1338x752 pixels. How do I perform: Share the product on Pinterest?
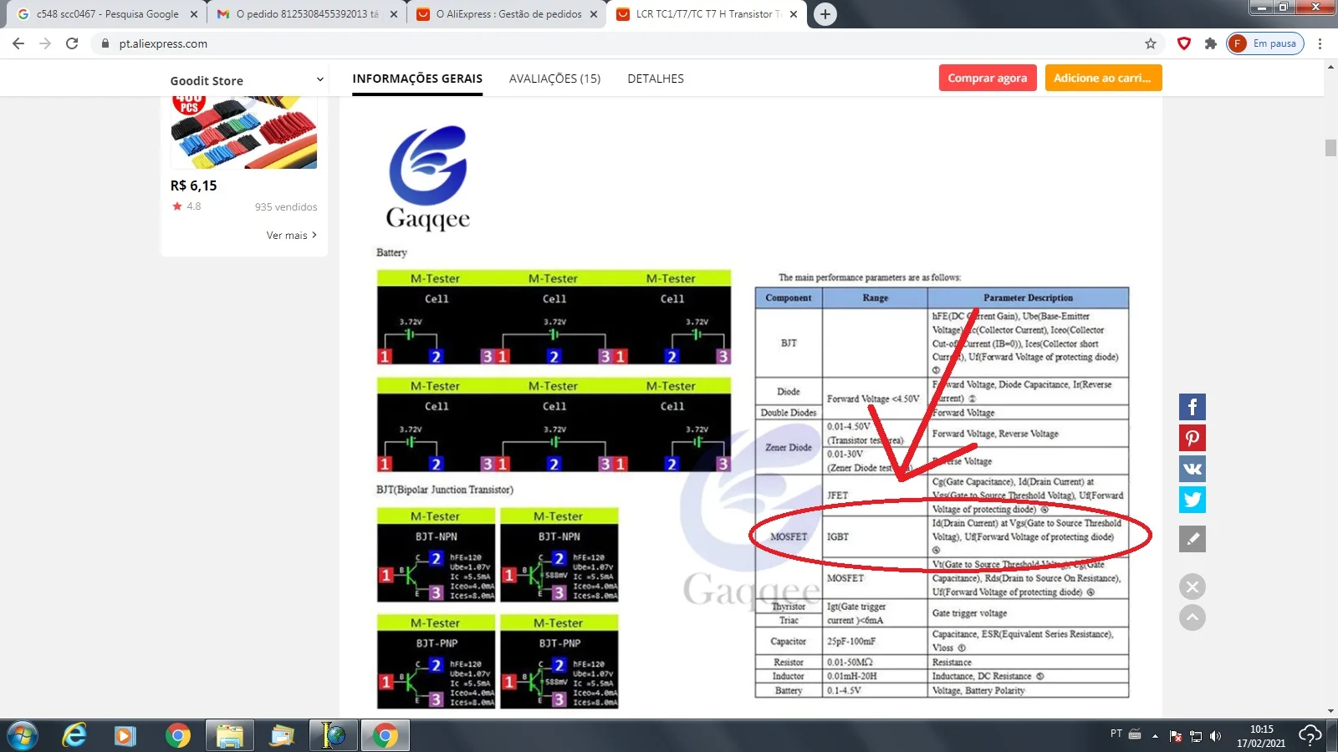point(1192,438)
